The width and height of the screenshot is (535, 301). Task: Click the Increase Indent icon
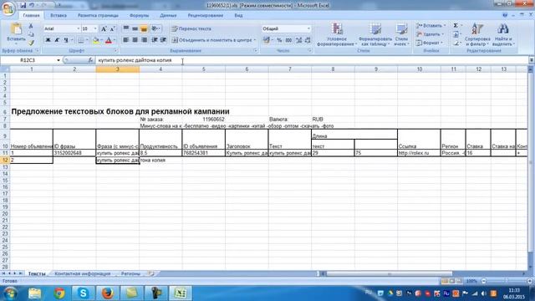[x=163, y=40]
